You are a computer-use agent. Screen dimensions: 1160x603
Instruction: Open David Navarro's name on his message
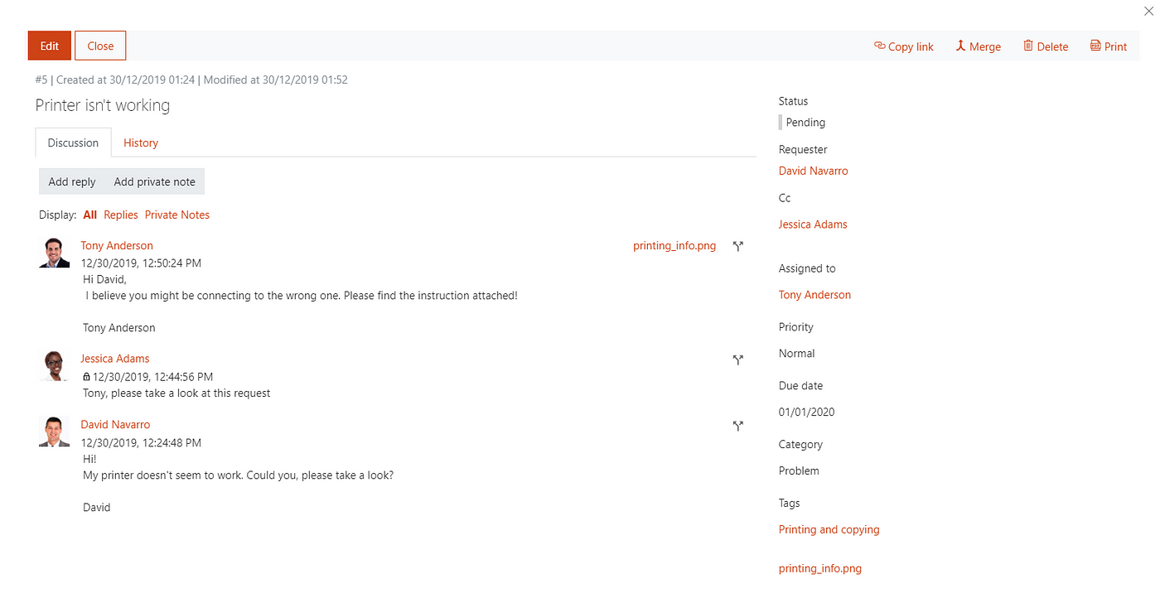pos(115,424)
